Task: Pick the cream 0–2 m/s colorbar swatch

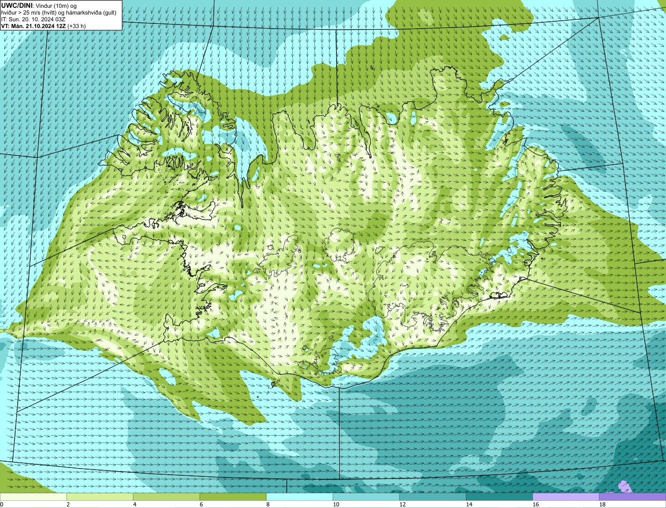Action: [33, 497]
